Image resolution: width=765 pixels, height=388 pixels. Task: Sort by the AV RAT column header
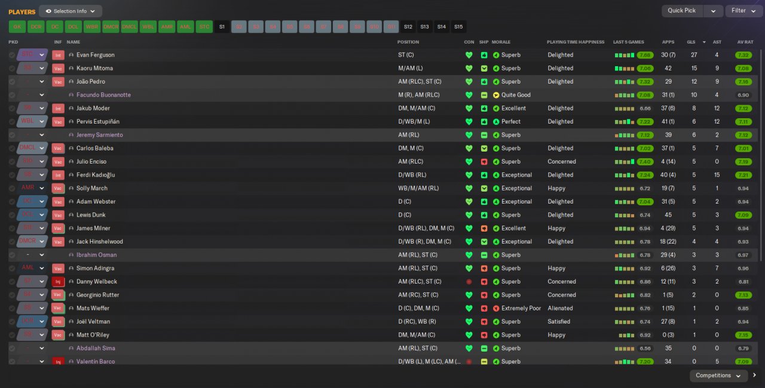(x=745, y=42)
